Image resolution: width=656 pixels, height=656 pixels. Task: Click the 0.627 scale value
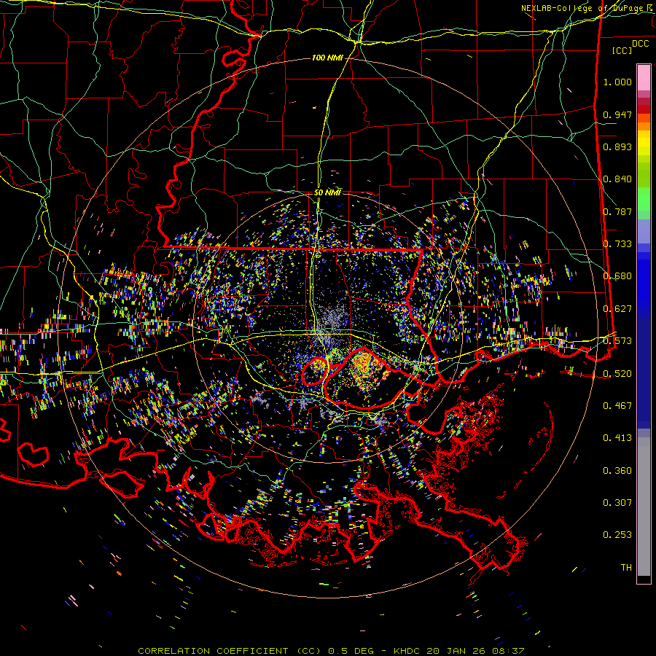617,309
